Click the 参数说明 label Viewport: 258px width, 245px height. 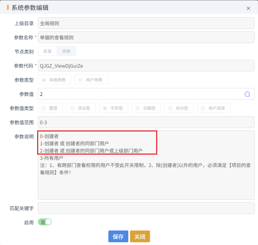pyautogui.click(x=24, y=137)
